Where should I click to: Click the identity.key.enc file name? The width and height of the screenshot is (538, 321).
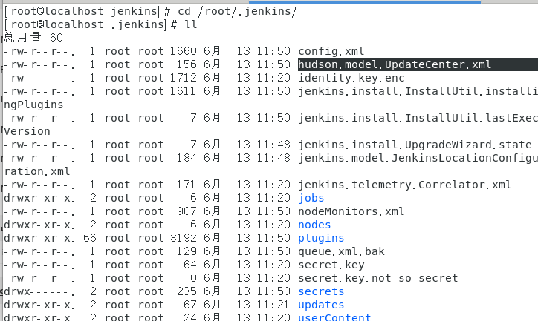(351, 78)
